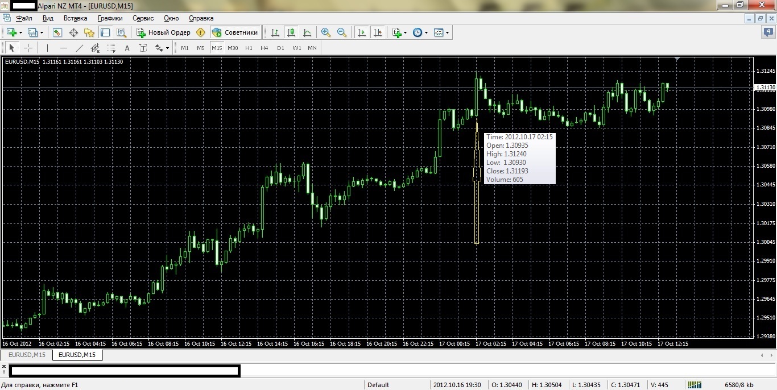
Task: Switch to M30 timeframe
Action: tap(233, 48)
